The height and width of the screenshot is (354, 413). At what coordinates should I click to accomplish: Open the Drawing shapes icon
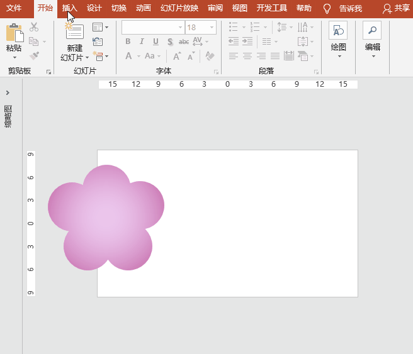pyautogui.click(x=338, y=31)
